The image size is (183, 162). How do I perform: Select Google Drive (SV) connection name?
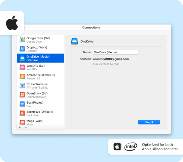tap(38, 38)
